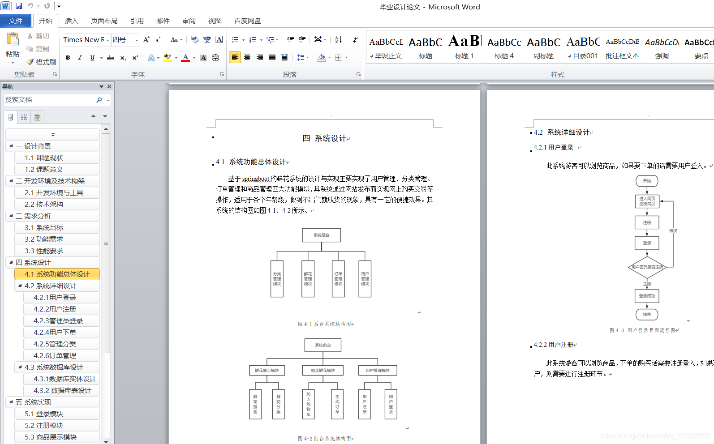Toggle Character Shading
Viewport: 714px width, 444px height.
coord(203,58)
